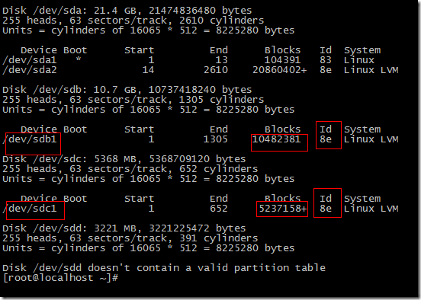This screenshot has height=300, width=421.
Task: Select the /dev/sda2 device name
Action: 30,70
